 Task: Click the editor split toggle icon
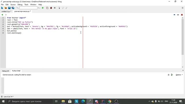pyautogui.click(x=174, y=15)
